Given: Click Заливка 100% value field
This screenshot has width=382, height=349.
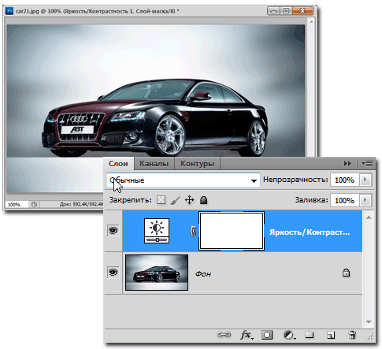Looking at the screenshot, I should (x=345, y=200).
